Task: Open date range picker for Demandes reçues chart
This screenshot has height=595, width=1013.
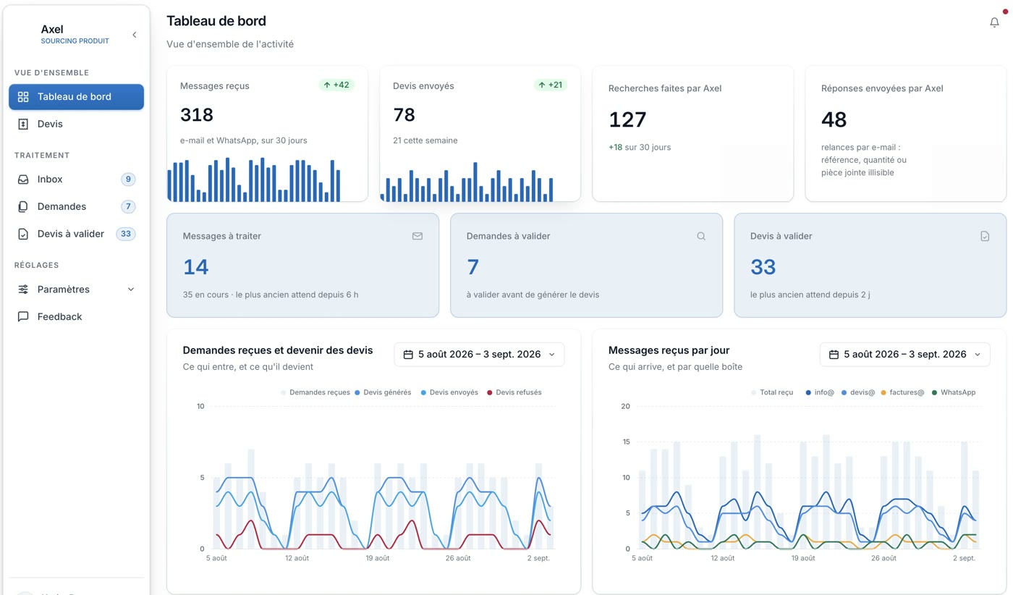Action: click(x=479, y=355)
